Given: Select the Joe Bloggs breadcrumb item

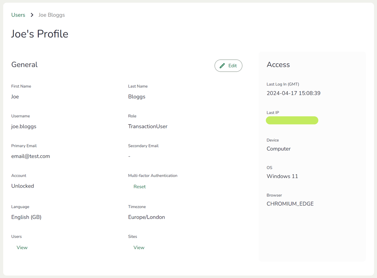Looking at the screenshot, I should (x=52, y=15).
